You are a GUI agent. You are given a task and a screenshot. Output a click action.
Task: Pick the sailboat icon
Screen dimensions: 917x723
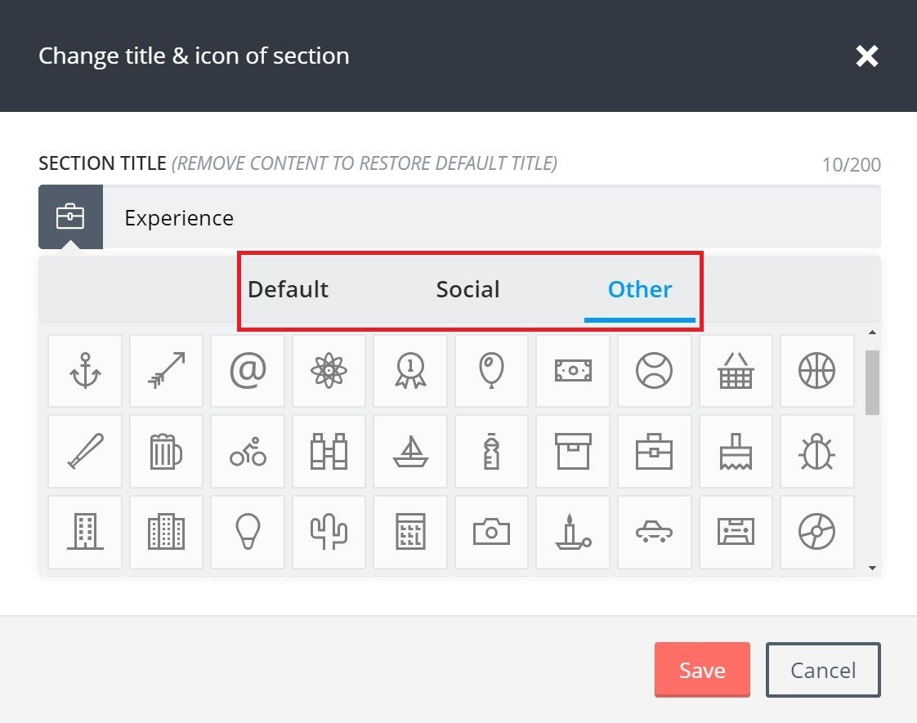pyautogui.click(x=409, y=451)
